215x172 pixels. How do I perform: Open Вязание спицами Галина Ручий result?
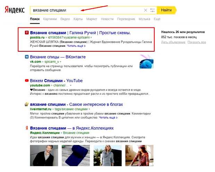coord(80,33)
